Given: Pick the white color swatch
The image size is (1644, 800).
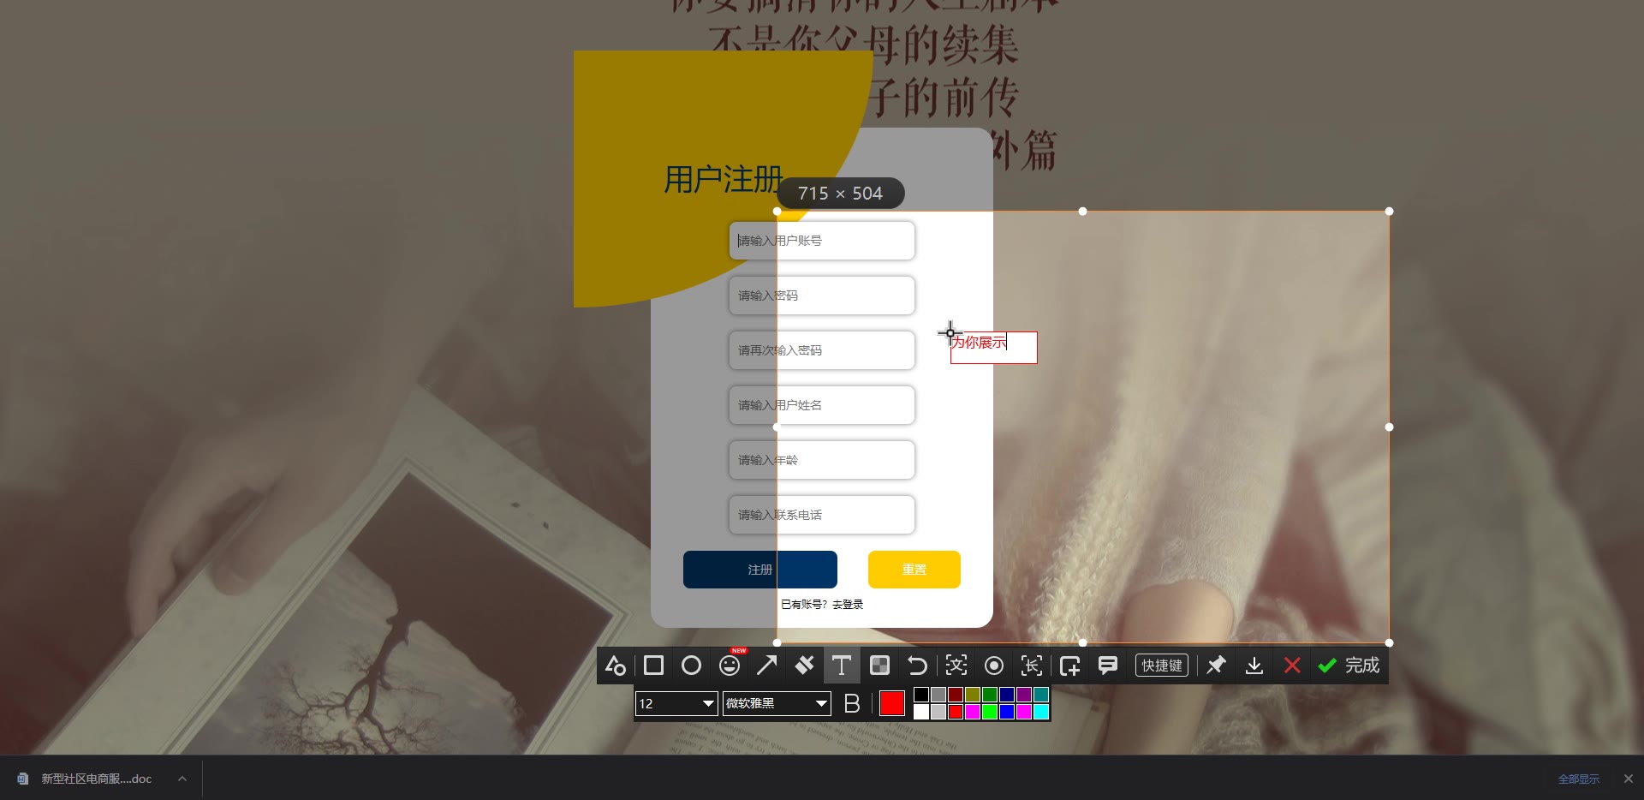Looking at the screenshot, I should click(x=921, y=712).
